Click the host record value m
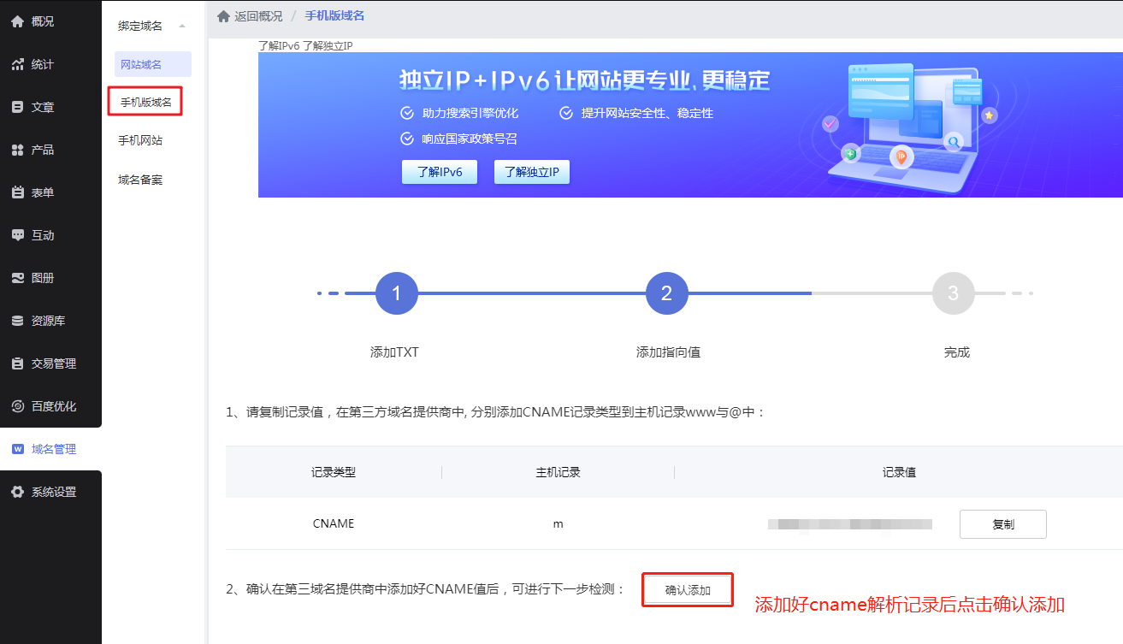 pyautogui.click(x=558, y=523)
